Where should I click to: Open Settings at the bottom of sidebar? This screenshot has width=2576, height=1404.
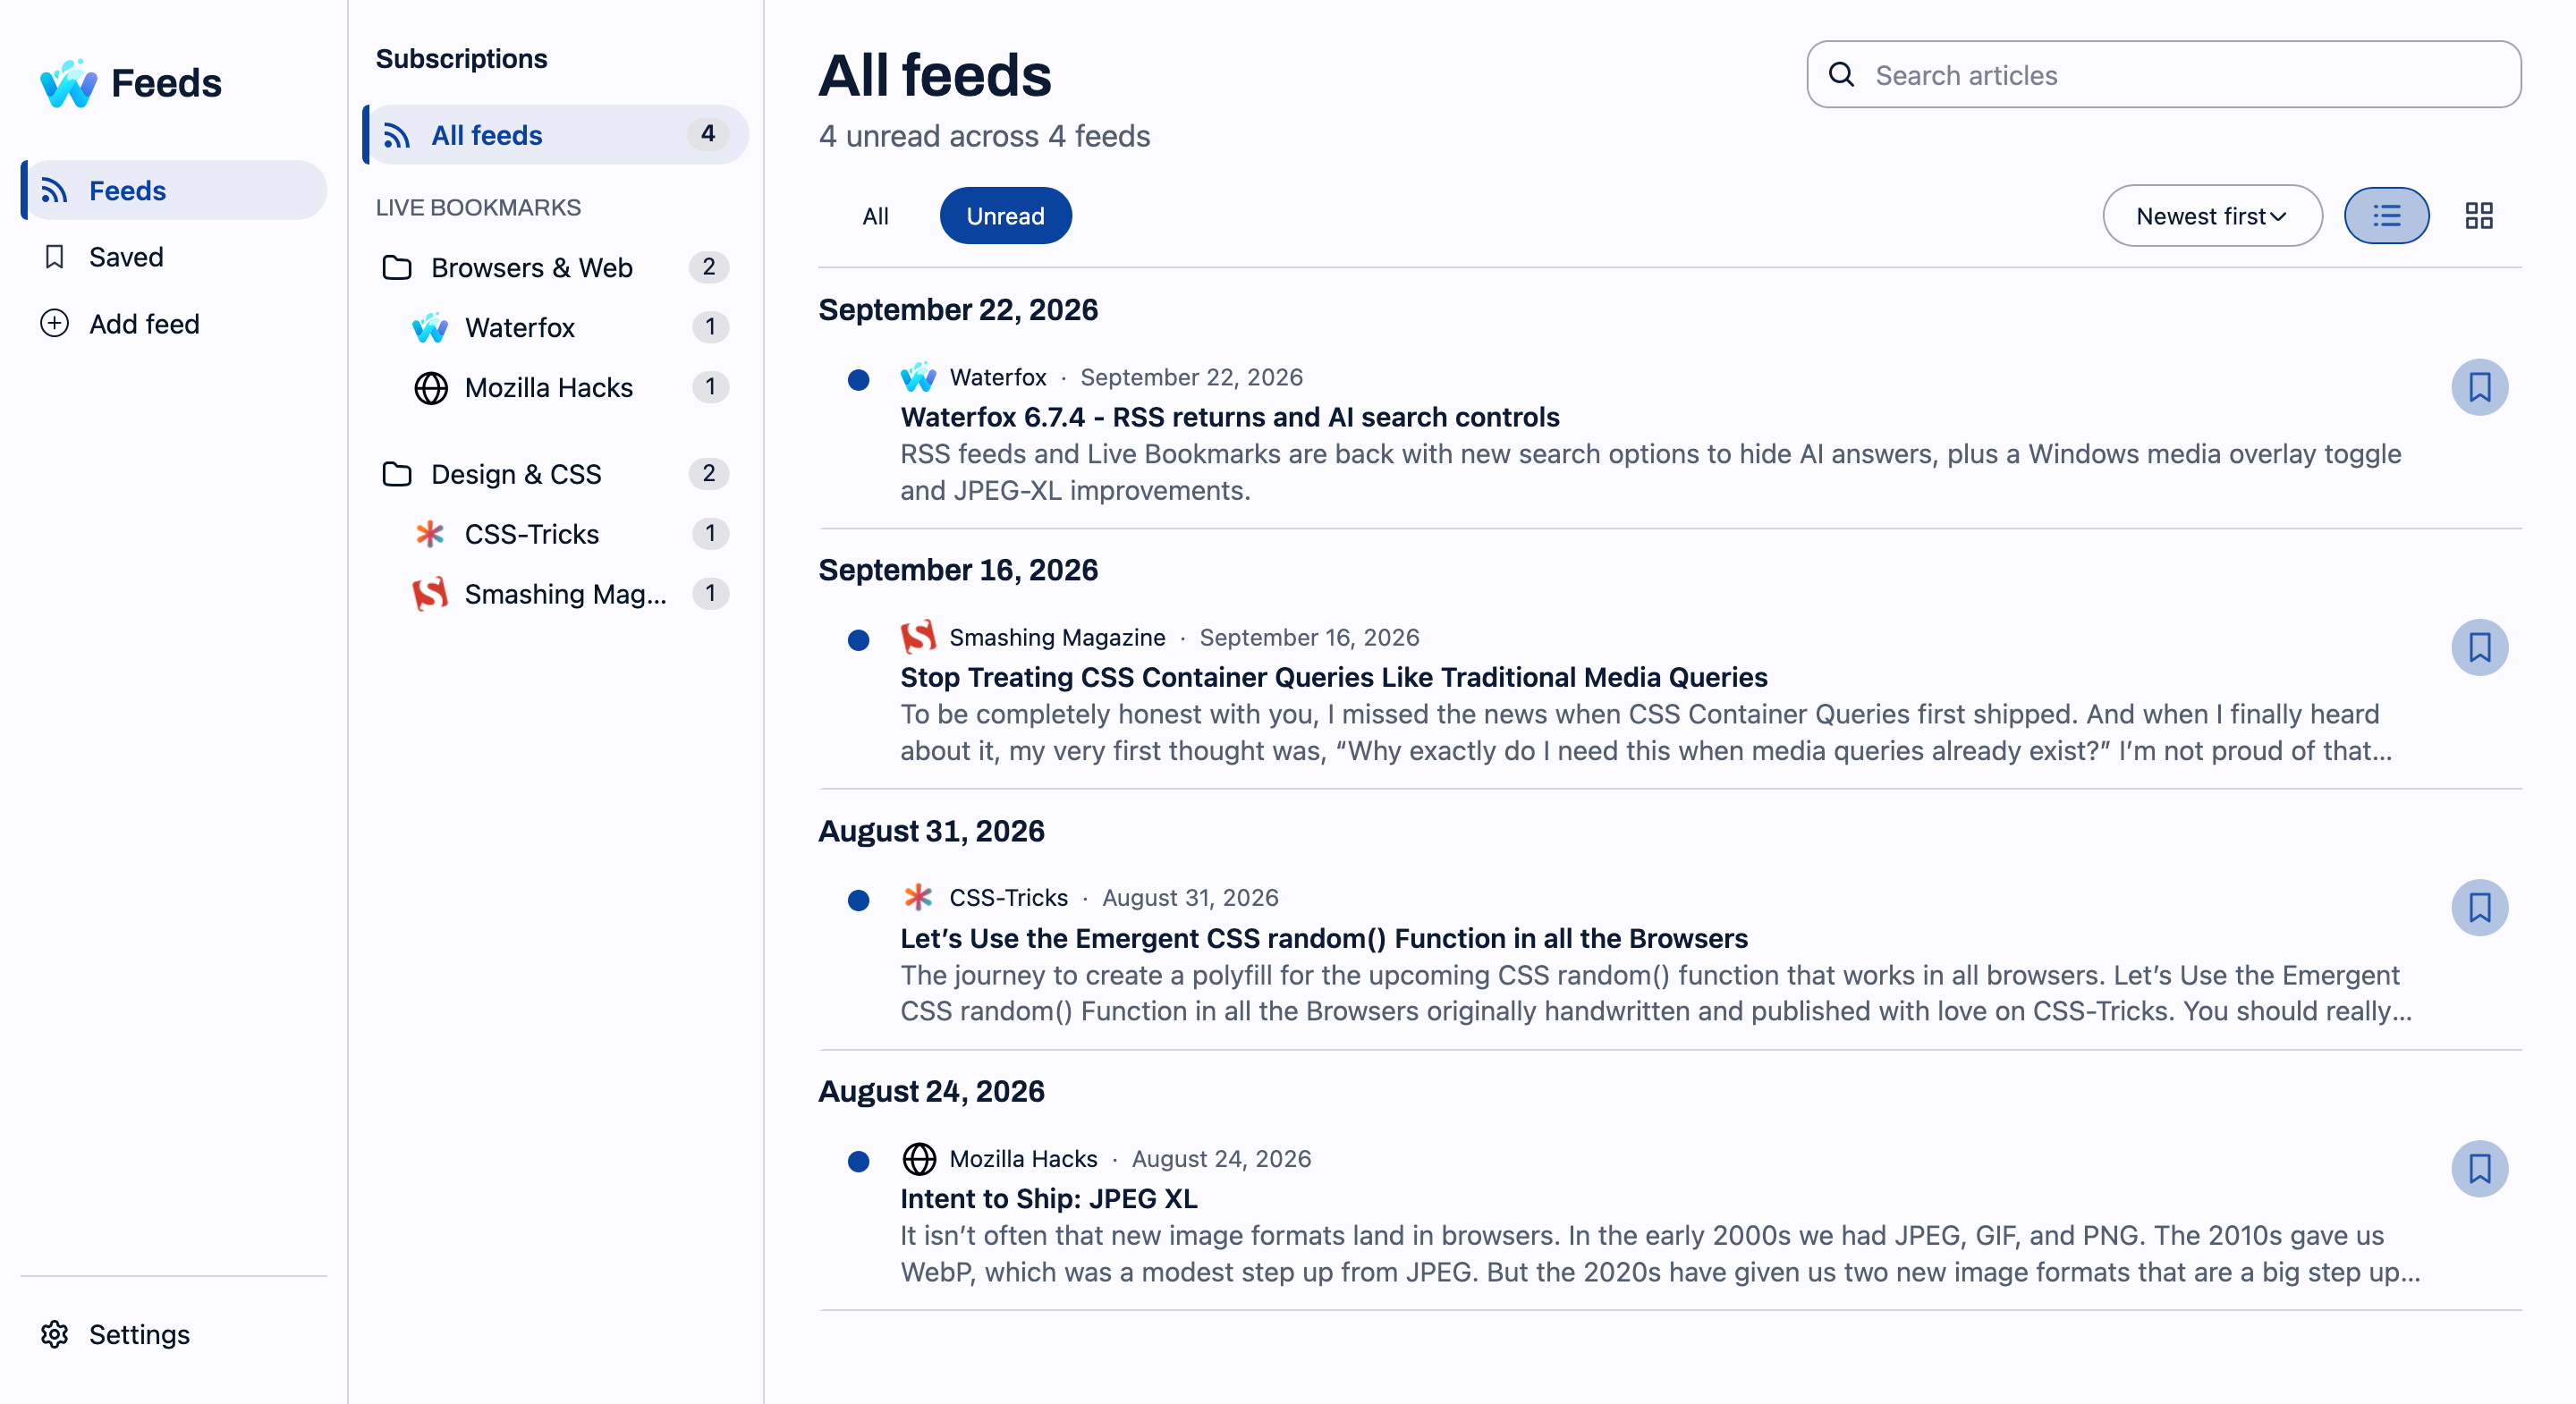(x=174, y=1334)
